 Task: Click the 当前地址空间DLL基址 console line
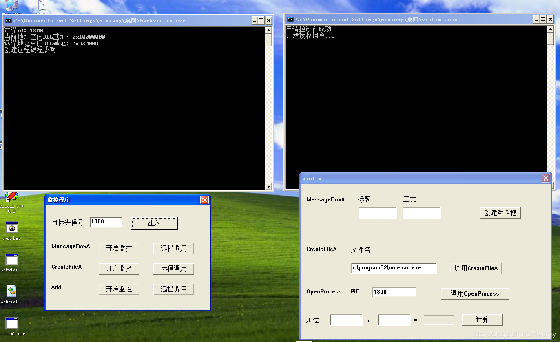[x=55, y=37]
